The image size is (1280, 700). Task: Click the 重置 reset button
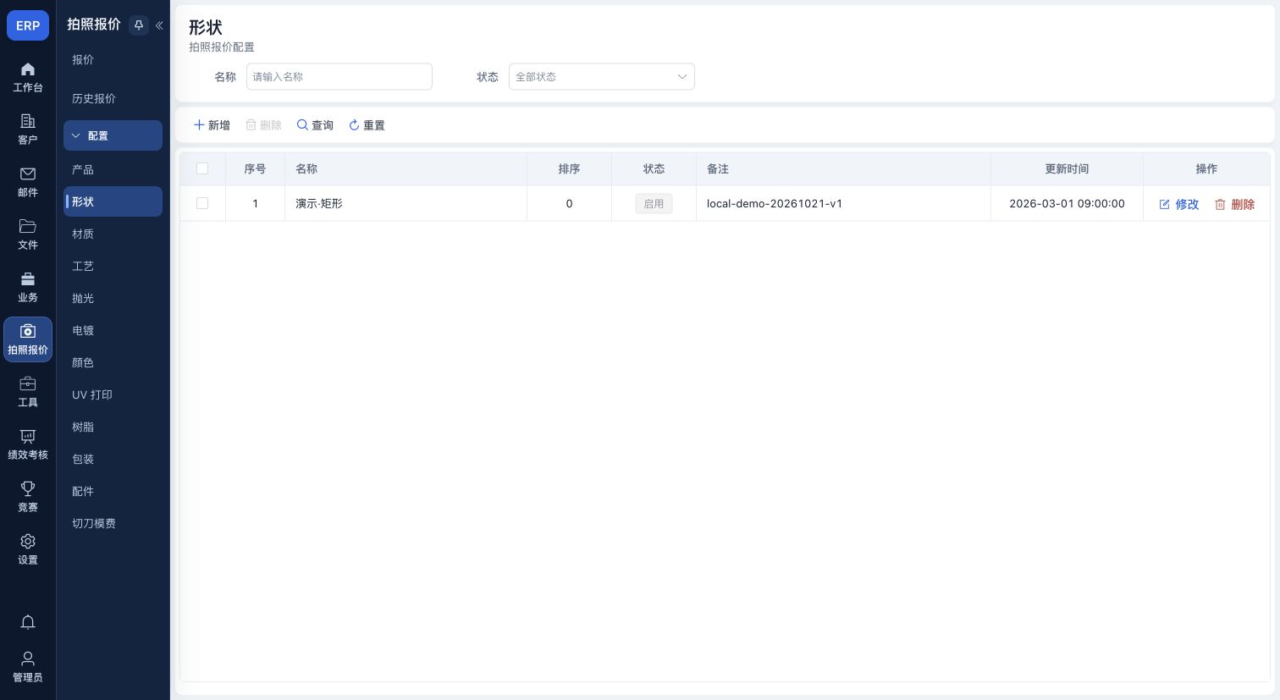(x=367, y=125)
